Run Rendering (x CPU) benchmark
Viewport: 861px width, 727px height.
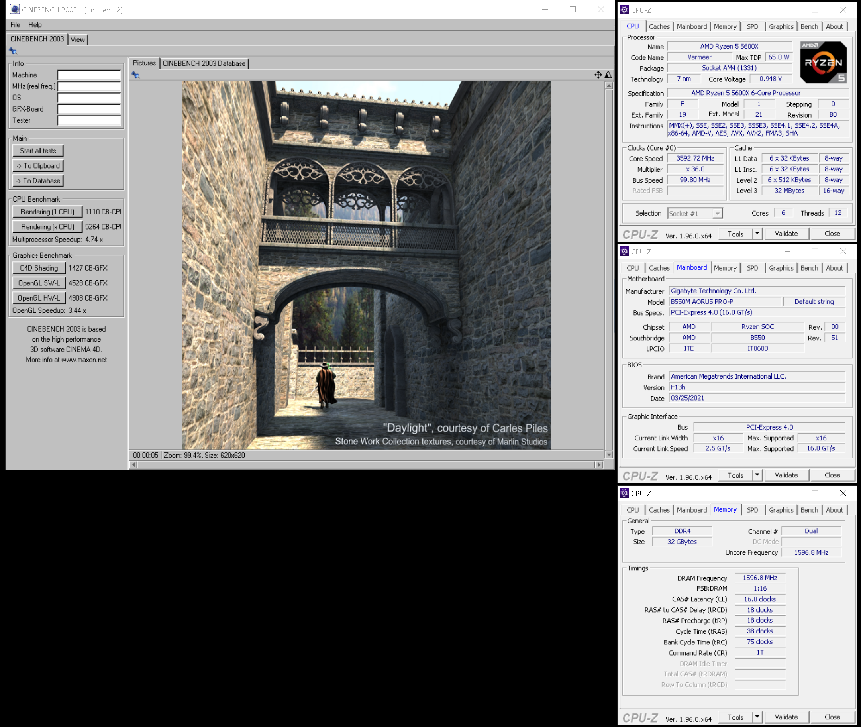(x=47, y=227)
